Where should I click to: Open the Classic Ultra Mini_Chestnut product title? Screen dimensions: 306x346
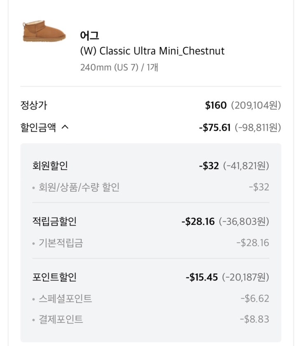[152, 51]
